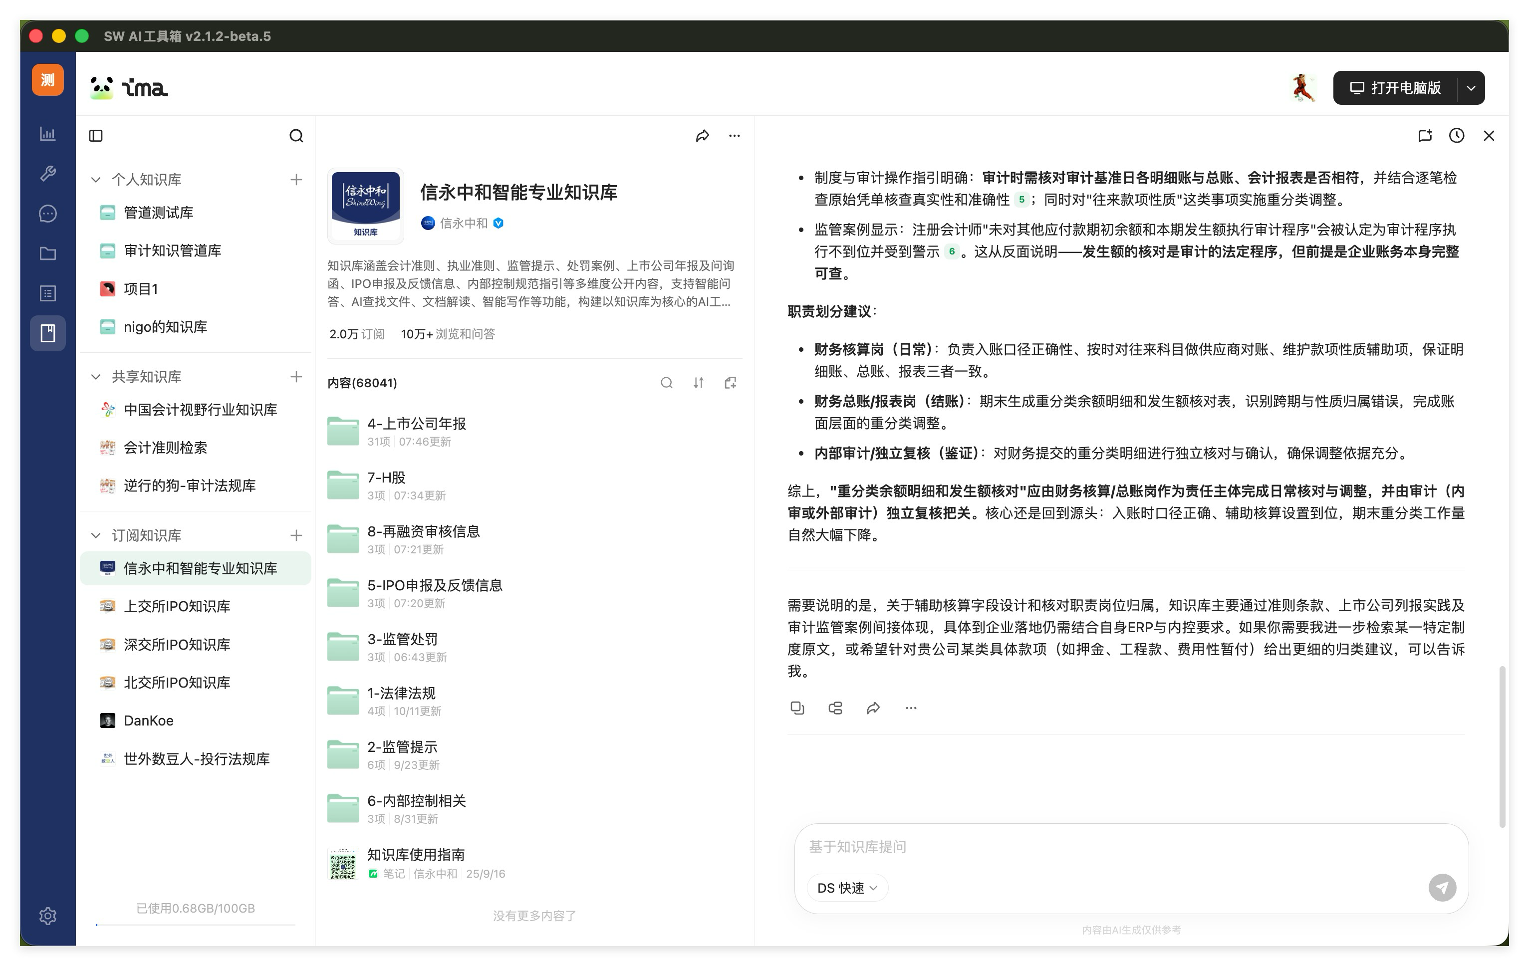Select the knowledge base bookmark sidebar icon
This screenshot has height=966, width=1529.
coord(47,333)
